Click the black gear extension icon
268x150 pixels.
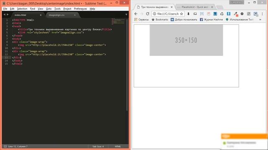(242, 14)
